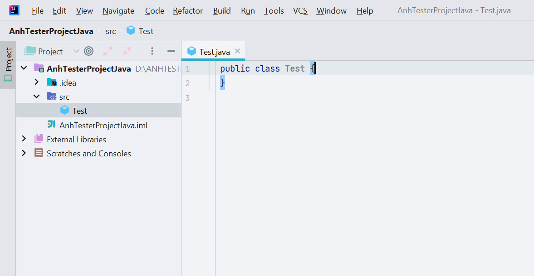Click the Test class icon in breadcrumb
This screenshot has width=534, height=276.
click(x=131, y=31)
